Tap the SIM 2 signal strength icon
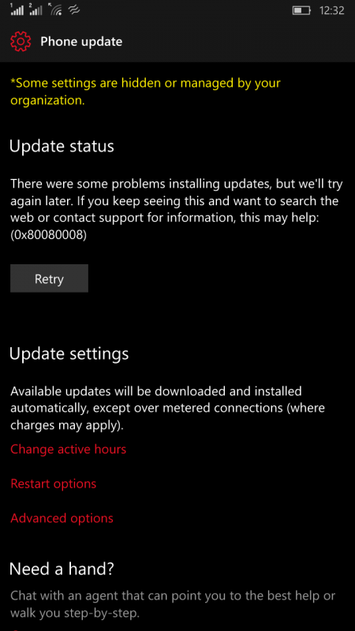355x631 pixels. point(35,9)
